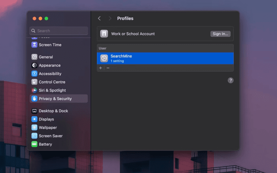Go back with the left chevron

click(99, 18)
